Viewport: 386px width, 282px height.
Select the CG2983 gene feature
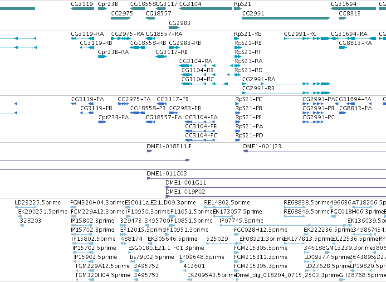click(x=174, y=28)
